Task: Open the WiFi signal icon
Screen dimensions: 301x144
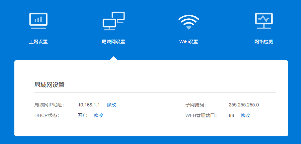Action: pos(189,22)
